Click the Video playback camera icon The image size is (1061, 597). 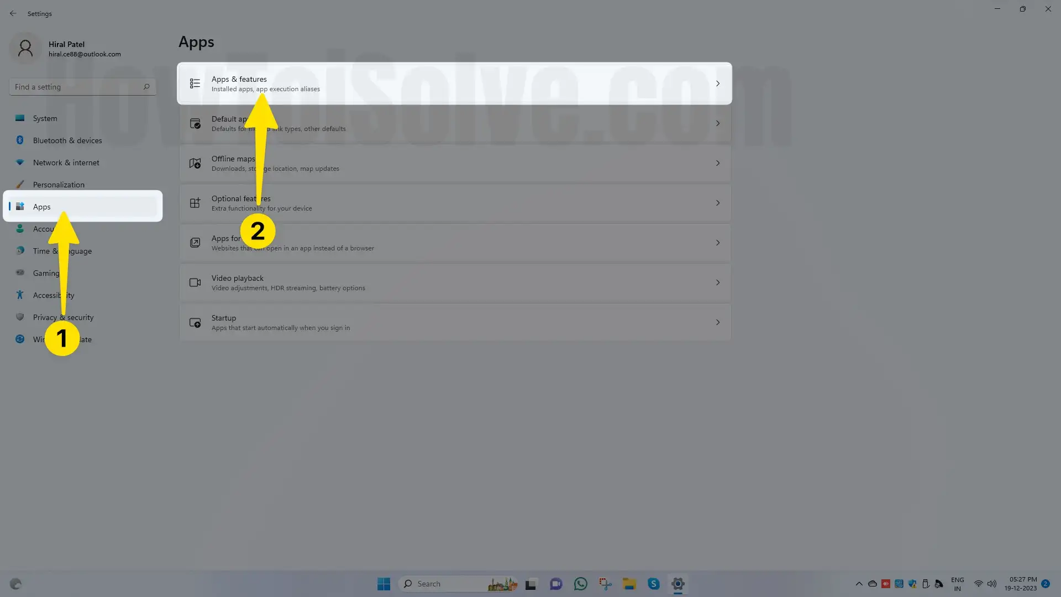pyautogui.click(x=195, y=282)
